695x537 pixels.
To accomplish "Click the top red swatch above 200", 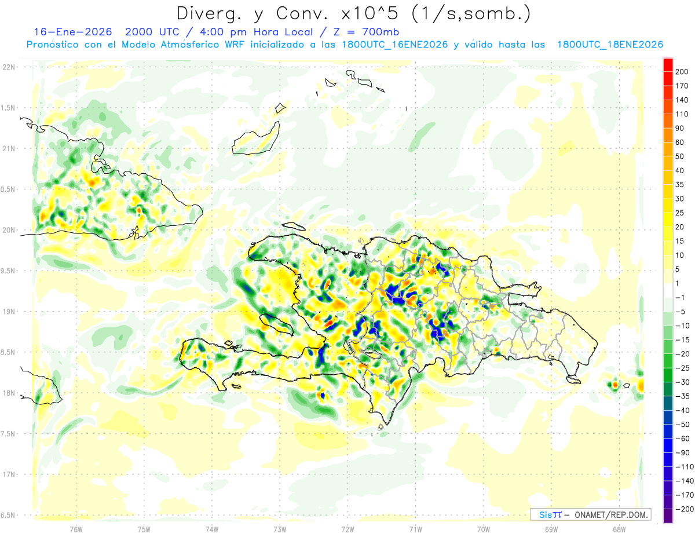I will tap(668, 65).
